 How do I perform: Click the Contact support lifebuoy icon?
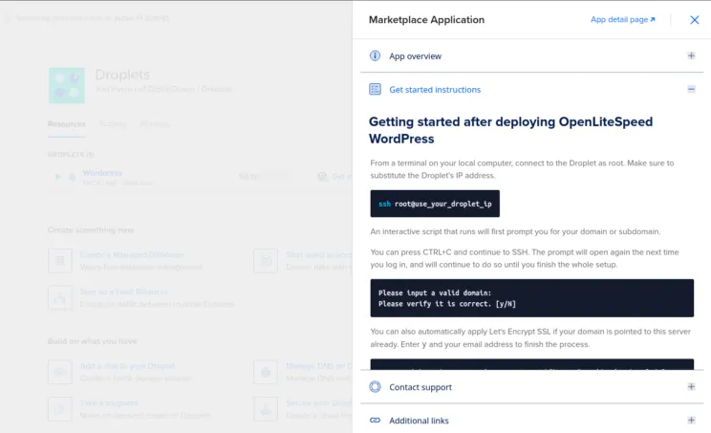point(376,387)
